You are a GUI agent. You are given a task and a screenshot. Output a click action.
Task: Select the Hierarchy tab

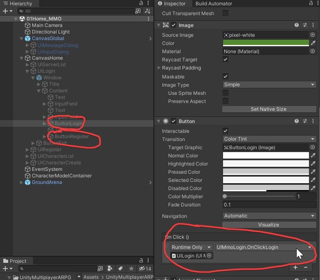pos(18,3)
